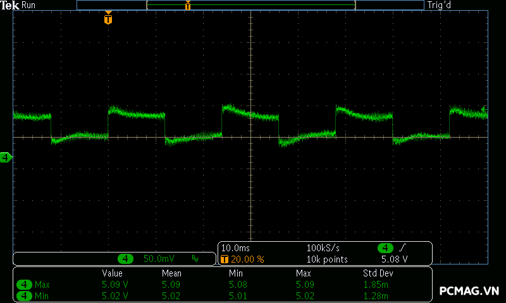This screenshot has height=303, width=506.
Task: Click the trigger marker in the overview bar
Action: click(188, 6)
